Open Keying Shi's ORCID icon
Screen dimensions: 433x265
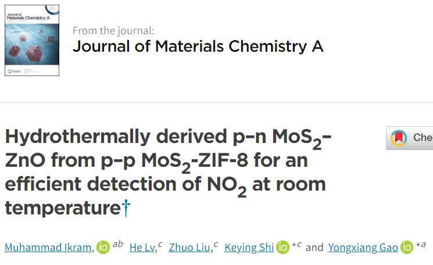click(283, 248)
